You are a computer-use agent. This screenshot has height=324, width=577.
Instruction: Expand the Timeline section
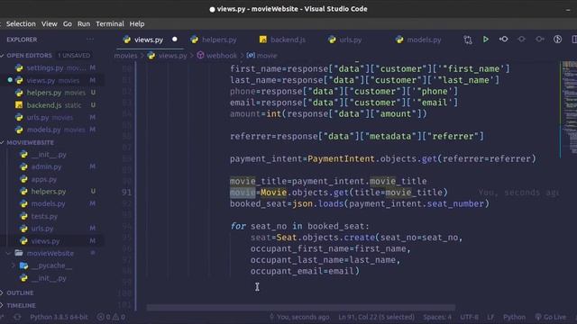(x=21, y=306)
